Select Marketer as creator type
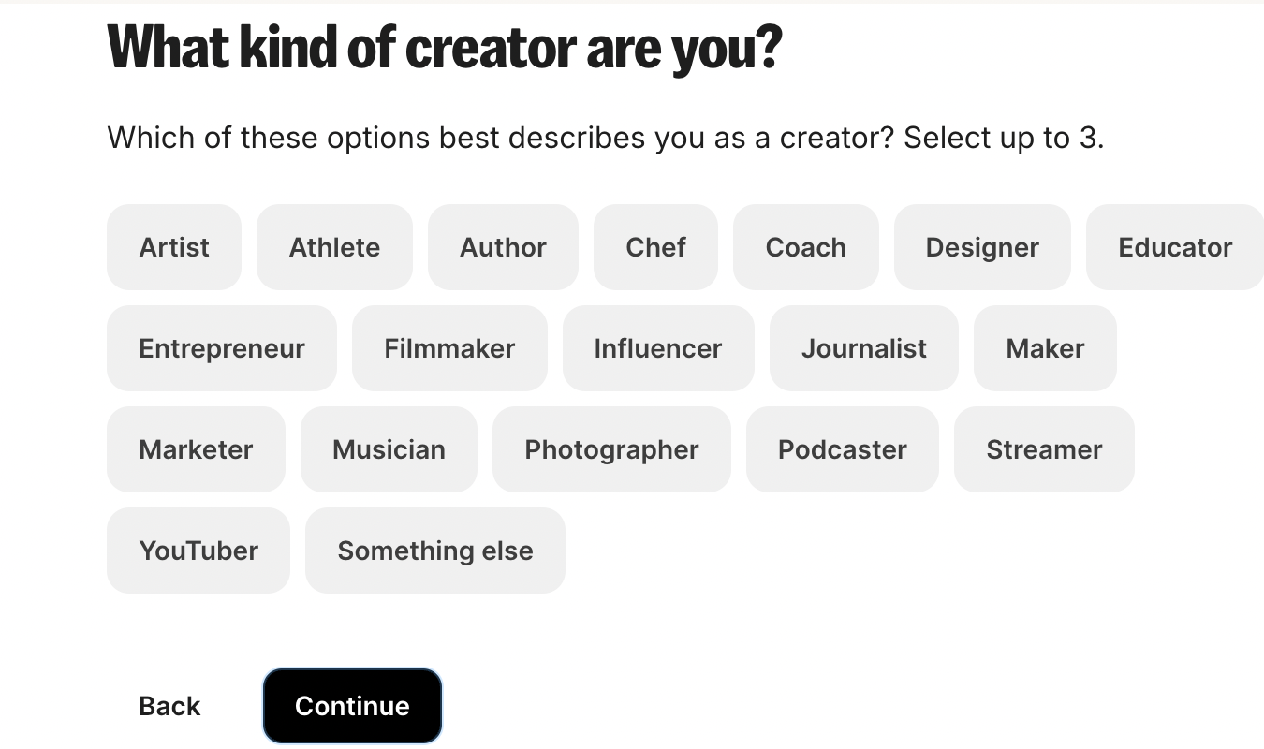Image resolution: width=1264 pixels, height=749 pixels. [196, 449]
